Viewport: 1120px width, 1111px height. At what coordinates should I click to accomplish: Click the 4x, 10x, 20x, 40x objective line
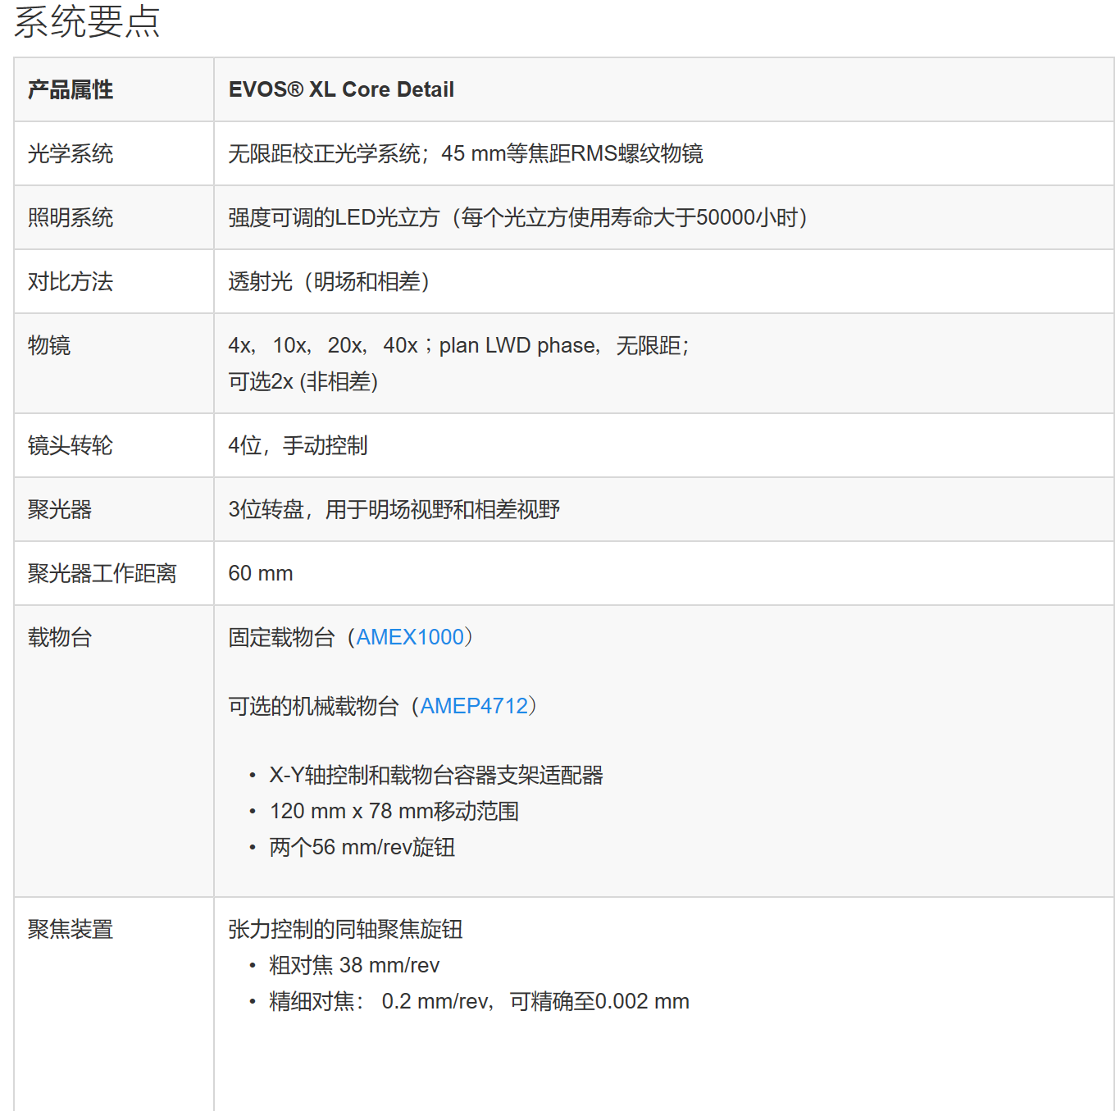[x=459, y=345]
